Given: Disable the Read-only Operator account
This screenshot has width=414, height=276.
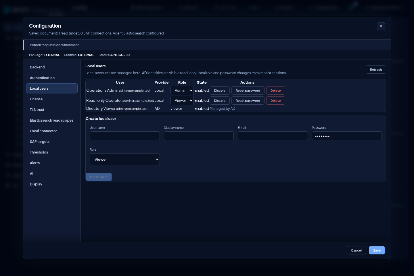Looking at the screenshot, I should coord(220,101).
